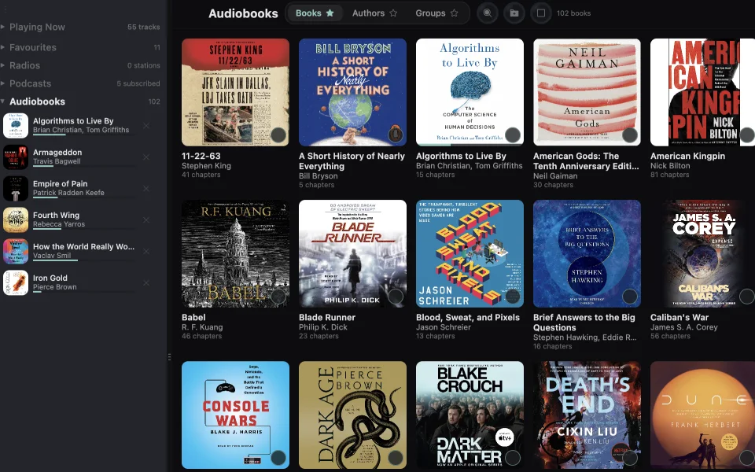Open the search magnifier icon in toolbar

click(488, 13)
